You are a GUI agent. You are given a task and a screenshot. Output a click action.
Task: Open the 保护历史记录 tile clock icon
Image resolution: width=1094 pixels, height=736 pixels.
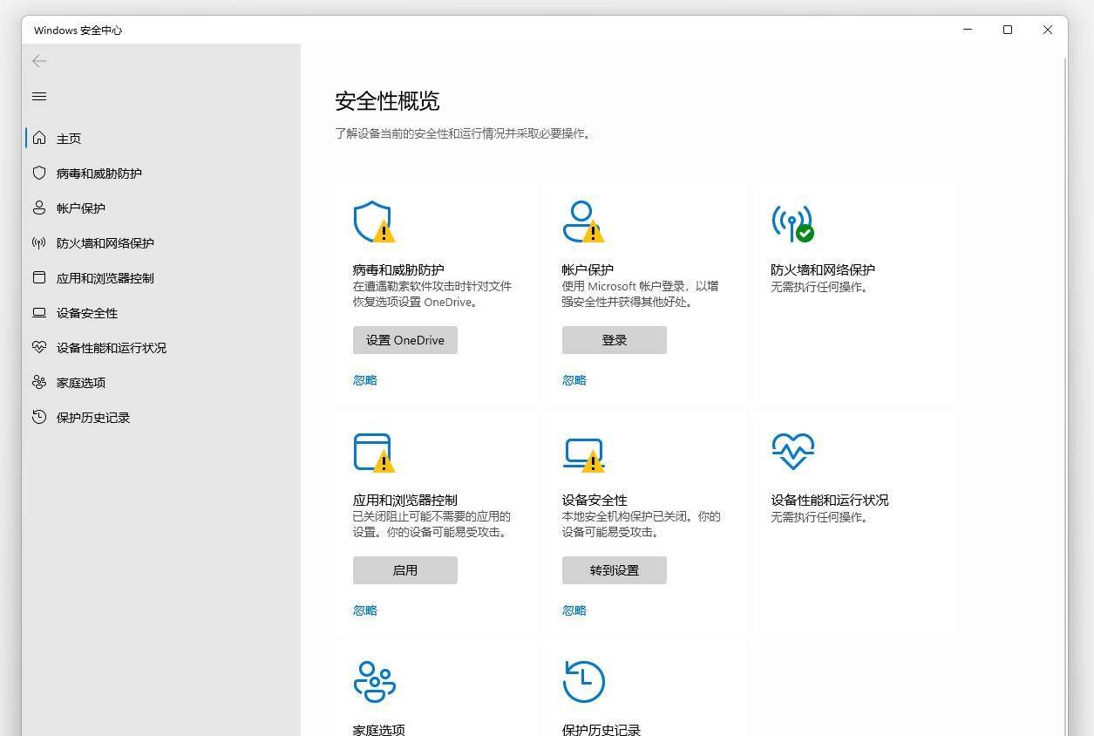click(583, 681)
